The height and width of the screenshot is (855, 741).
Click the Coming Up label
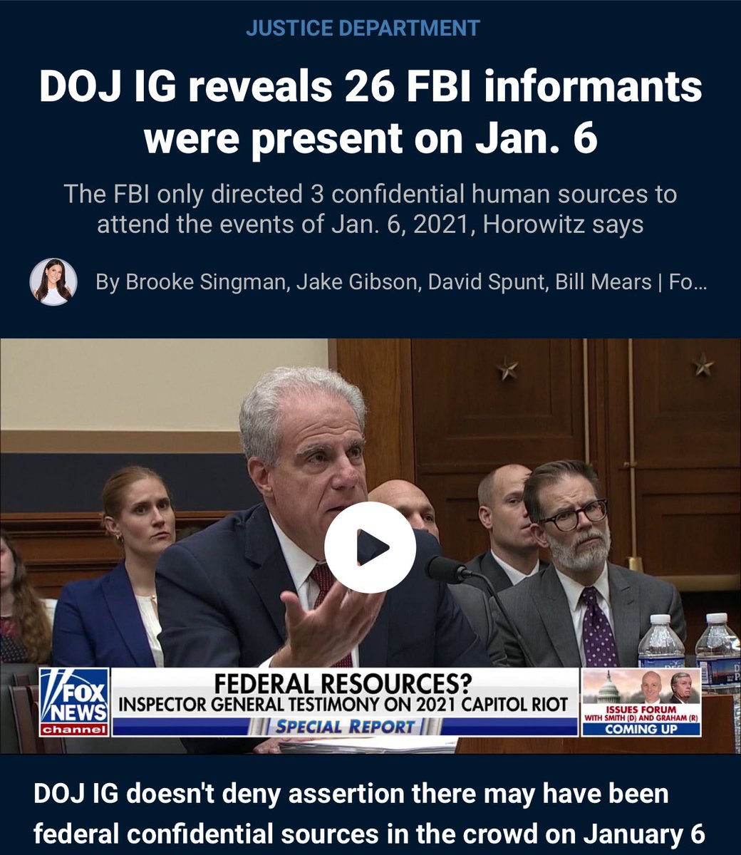[641, 729]
